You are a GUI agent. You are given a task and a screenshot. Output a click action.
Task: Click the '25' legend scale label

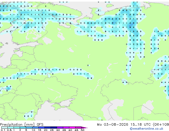coord(52,130)
